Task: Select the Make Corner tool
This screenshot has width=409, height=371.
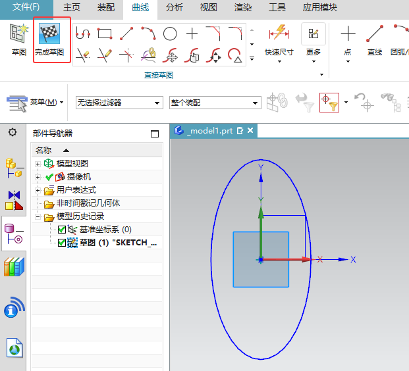Action: [126, 55]
